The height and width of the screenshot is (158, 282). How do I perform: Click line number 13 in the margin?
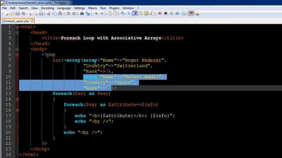(8, 93)
